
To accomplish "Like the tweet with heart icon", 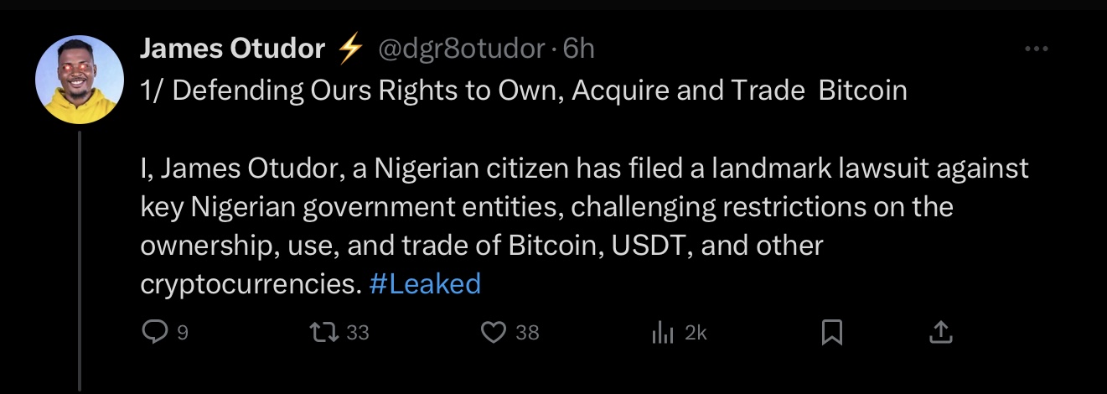I will click(x=494, y=334).
